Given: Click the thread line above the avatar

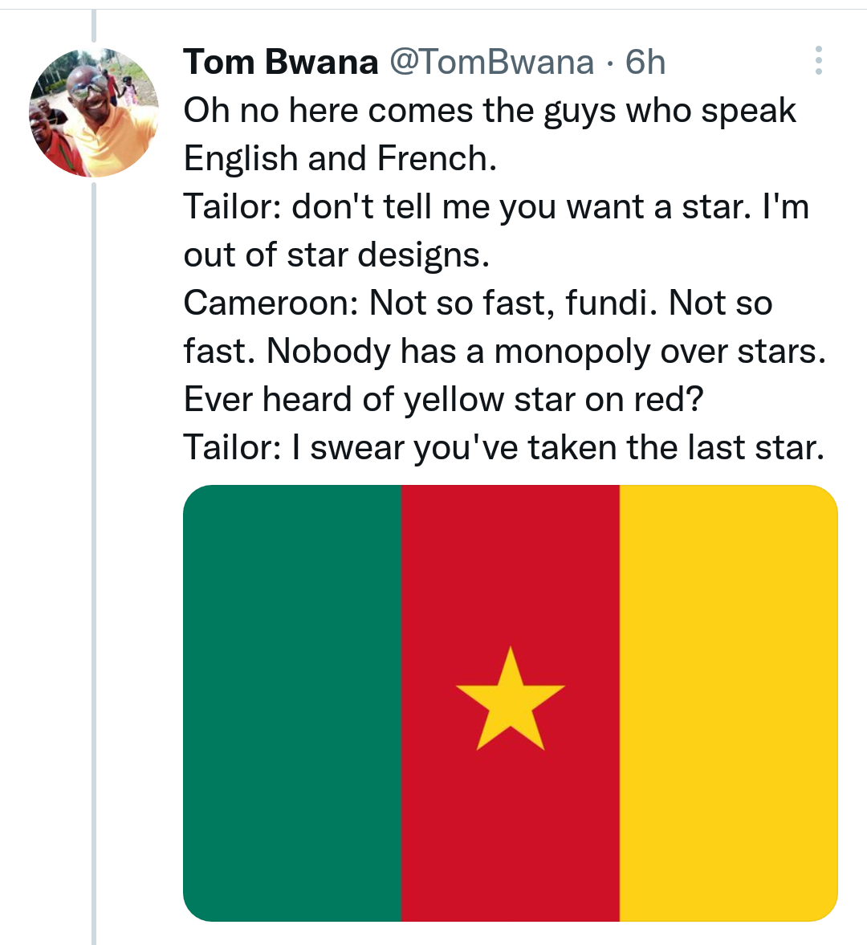Looking at the screenshot, I should click(x=94, y=26).
